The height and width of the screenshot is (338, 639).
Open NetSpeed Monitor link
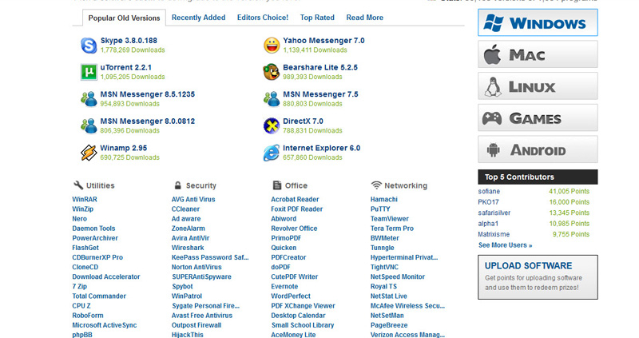point(397,276)
